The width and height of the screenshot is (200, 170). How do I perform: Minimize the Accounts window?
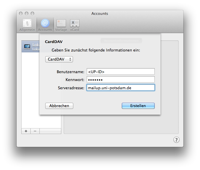coord(27,13)
